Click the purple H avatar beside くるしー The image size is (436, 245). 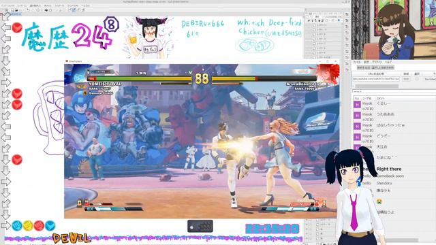click(357, 105)
